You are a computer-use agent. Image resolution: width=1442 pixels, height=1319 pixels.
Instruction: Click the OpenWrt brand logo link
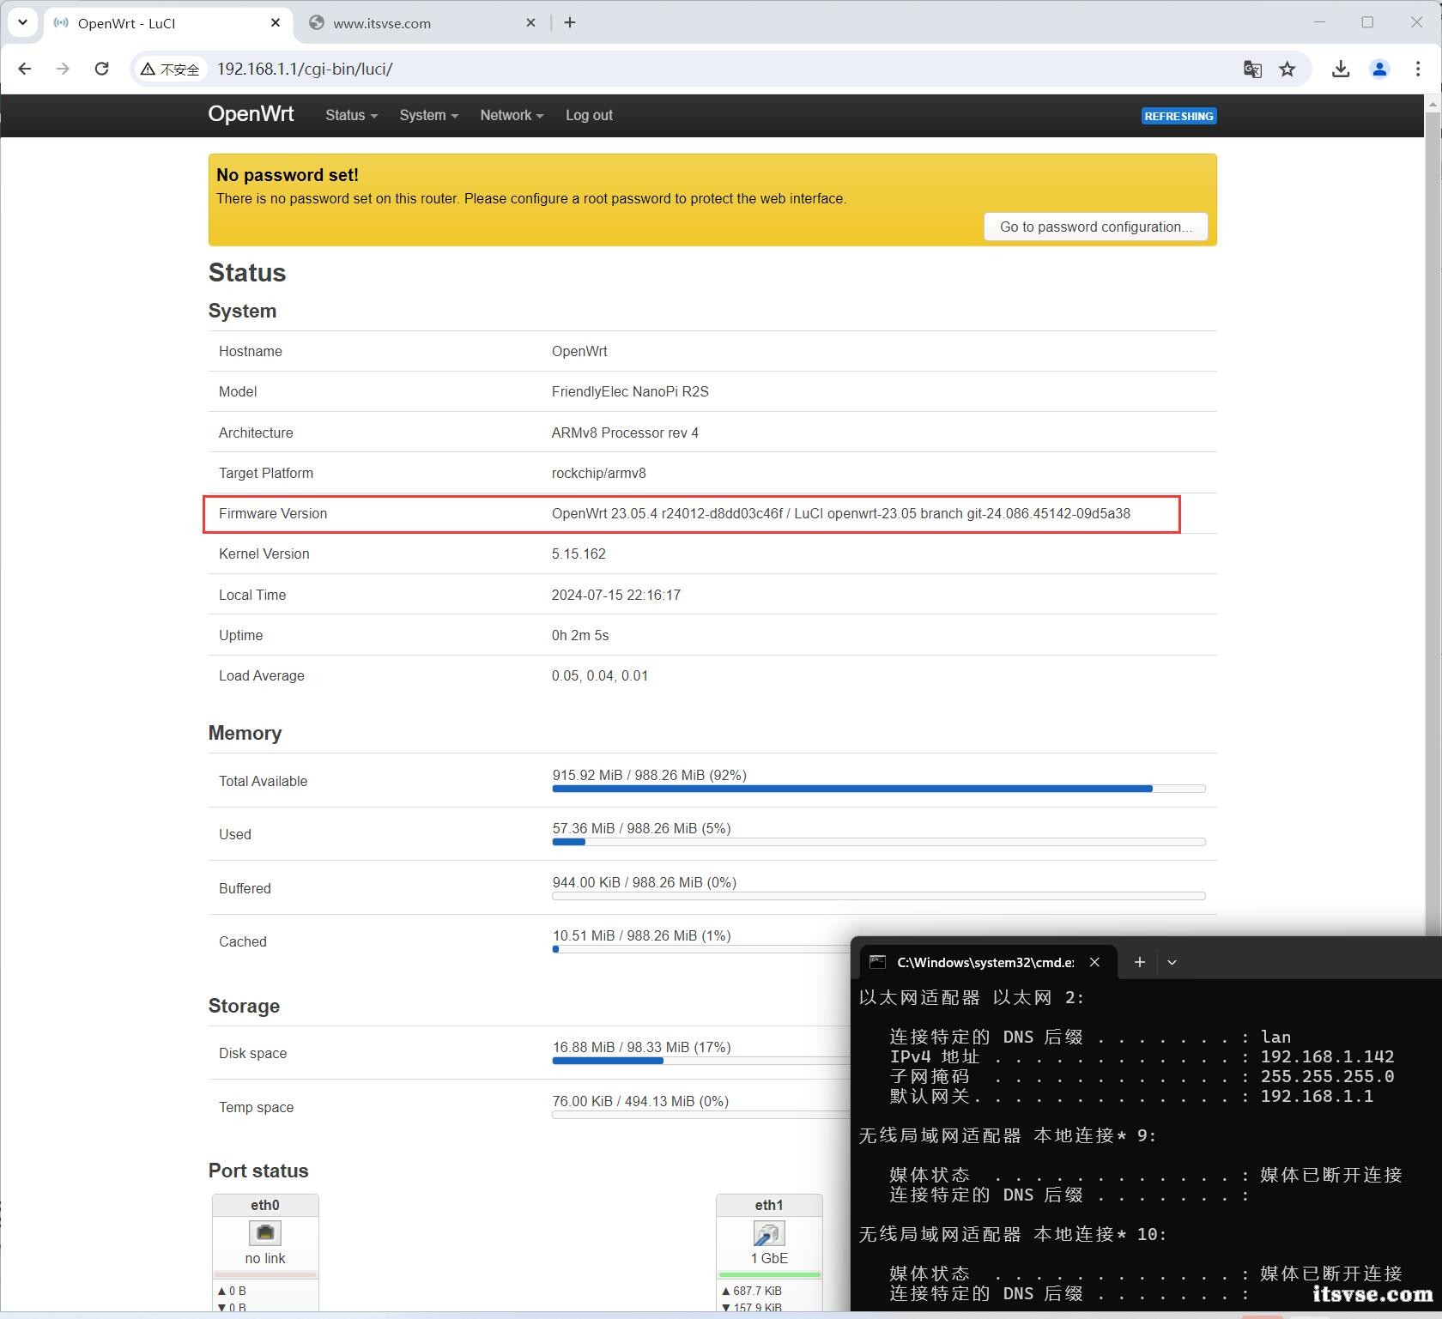[x=251, y=114]
